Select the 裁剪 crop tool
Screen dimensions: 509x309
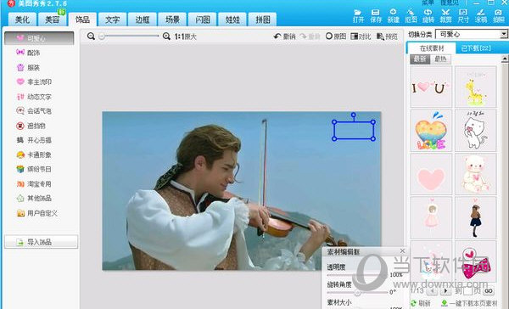(445, 16)
